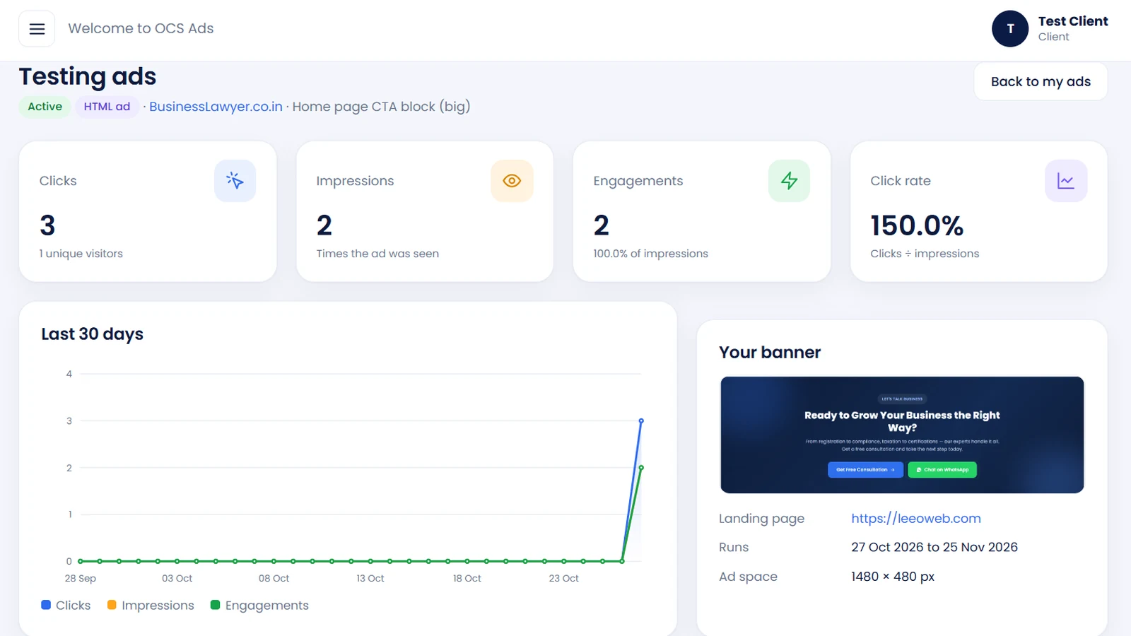
Task: Click the Ad space label
Action: pos(748,577)
